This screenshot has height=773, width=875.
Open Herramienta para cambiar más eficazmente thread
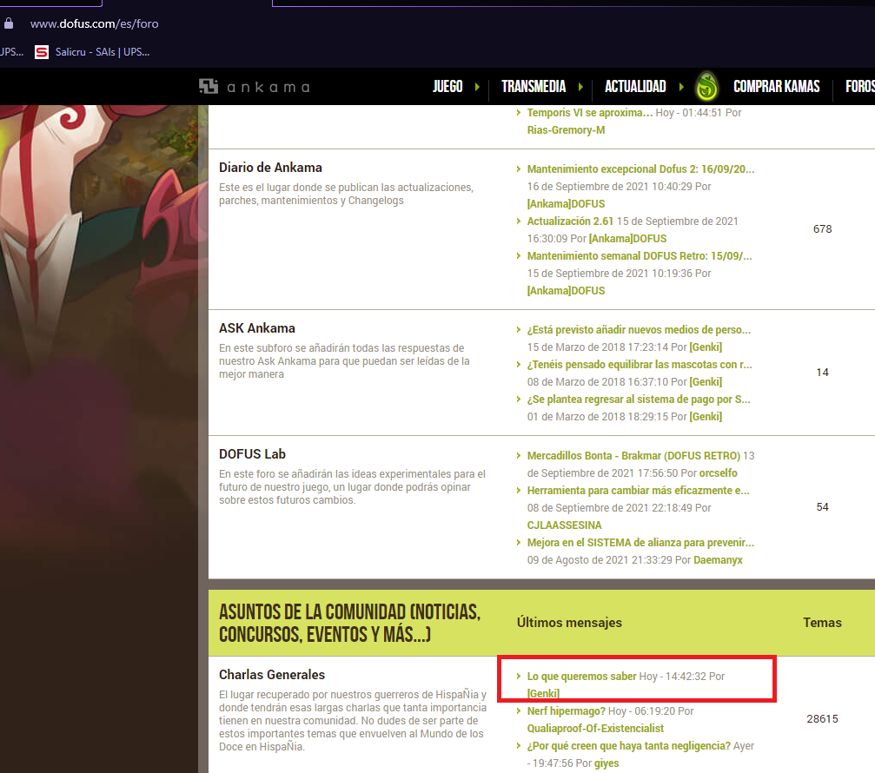point(639,490)
